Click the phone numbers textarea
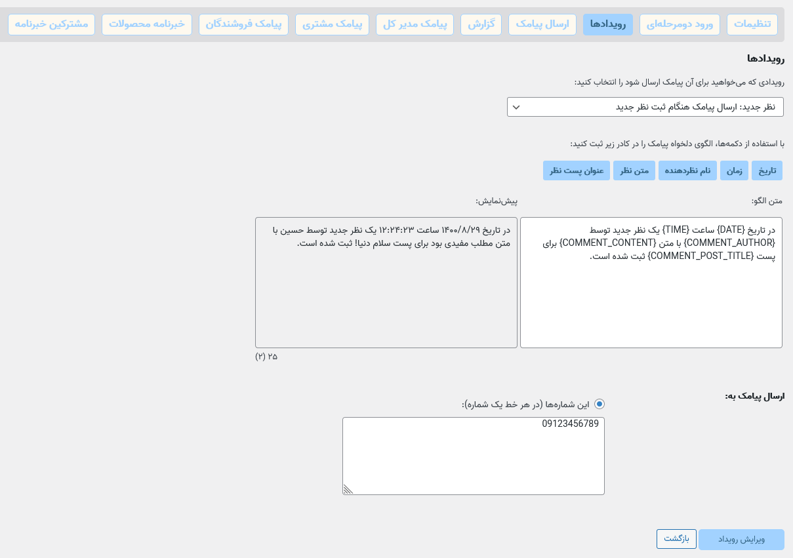 click(x=474, y=456)
